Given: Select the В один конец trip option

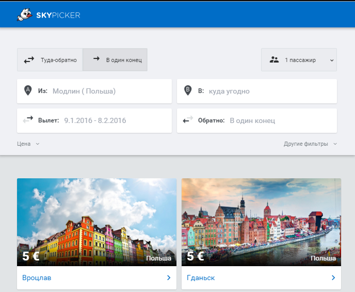Looking at the screenshot, I should point(115,60).
